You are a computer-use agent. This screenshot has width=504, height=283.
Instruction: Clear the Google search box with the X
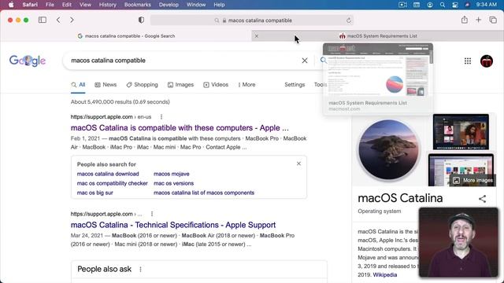(305, 61)
